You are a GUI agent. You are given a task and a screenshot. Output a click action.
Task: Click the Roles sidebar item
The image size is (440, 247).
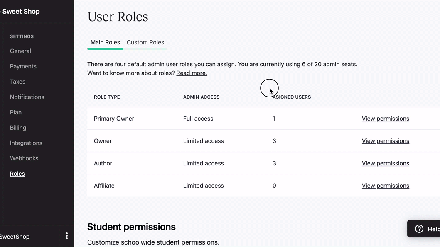pyautogui.click(x=17, y=174)
